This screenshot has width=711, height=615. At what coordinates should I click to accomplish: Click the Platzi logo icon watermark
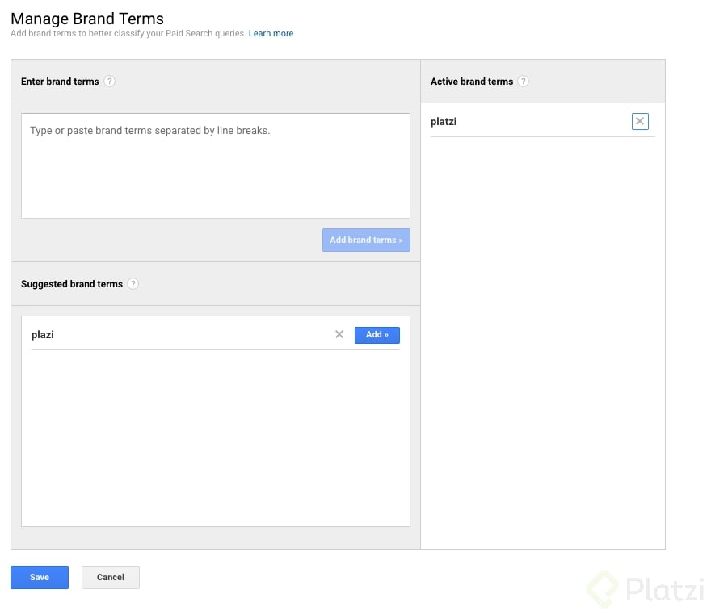(x=603, y=588)
